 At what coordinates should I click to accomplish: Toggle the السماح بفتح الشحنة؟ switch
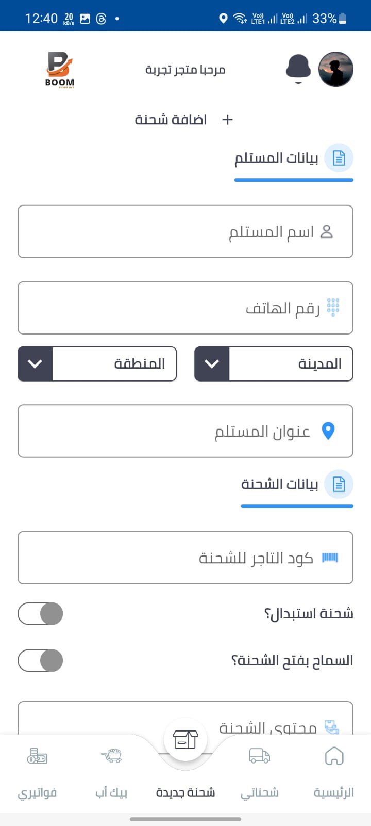(x=41, y=660)
